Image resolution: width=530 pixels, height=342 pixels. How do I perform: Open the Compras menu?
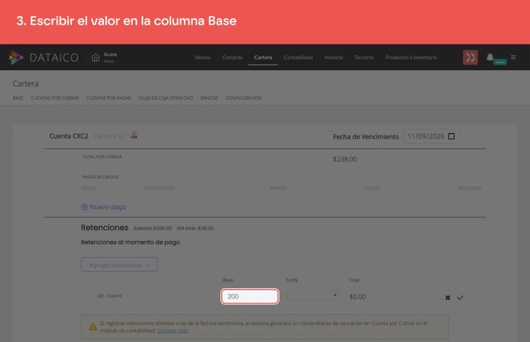click(x=232, y=57)
